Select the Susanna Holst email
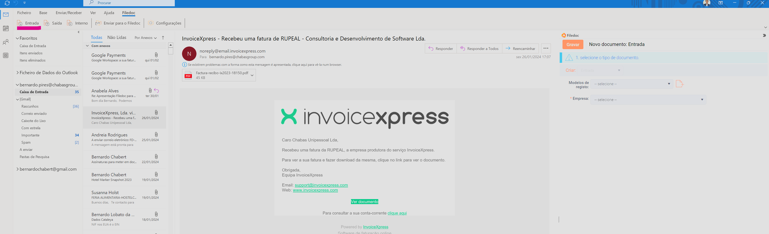769x234 pixels. 125,197
